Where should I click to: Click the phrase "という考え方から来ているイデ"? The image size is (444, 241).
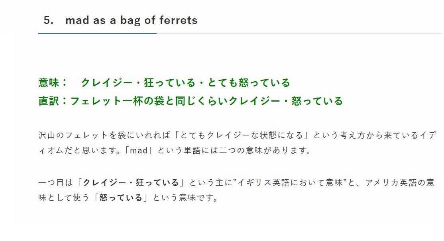[x=375, y=135]
